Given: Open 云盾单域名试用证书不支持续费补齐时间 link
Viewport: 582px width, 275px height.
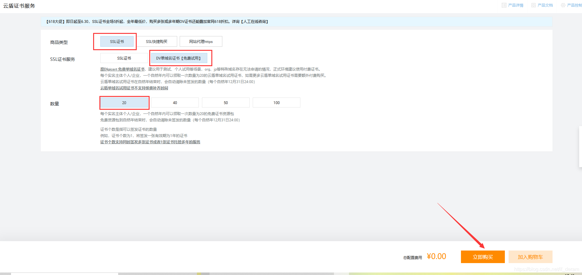Looking at the screenshot, I should pyautogui.click(x=134, y=88).
